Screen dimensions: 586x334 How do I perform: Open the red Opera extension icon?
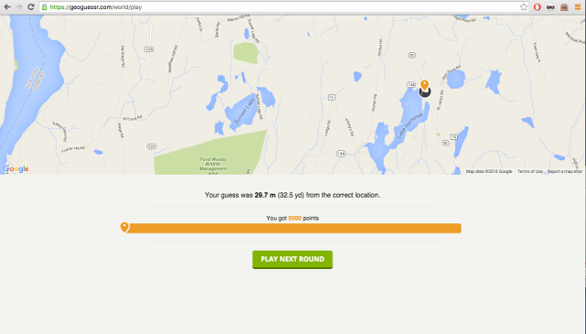537,7
